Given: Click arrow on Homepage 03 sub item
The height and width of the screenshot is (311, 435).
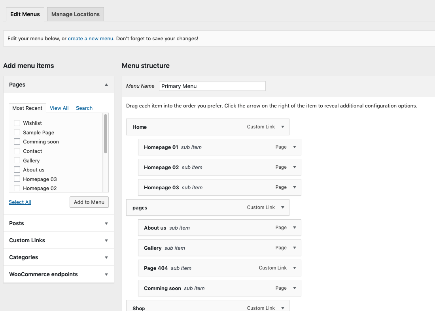Looking at the screenshot, I should [295, 187].
